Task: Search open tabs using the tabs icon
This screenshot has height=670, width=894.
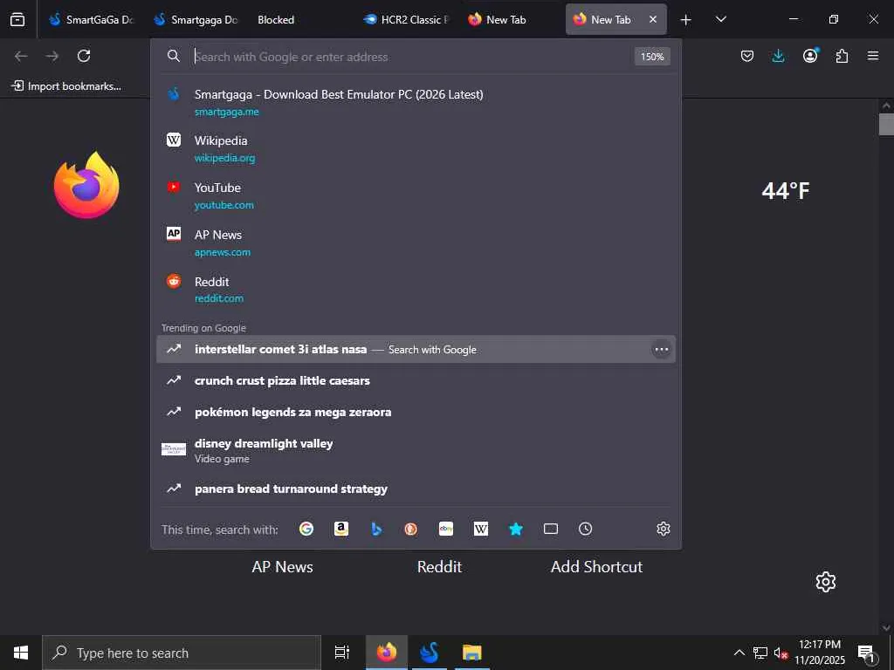Action: [551, 530]
